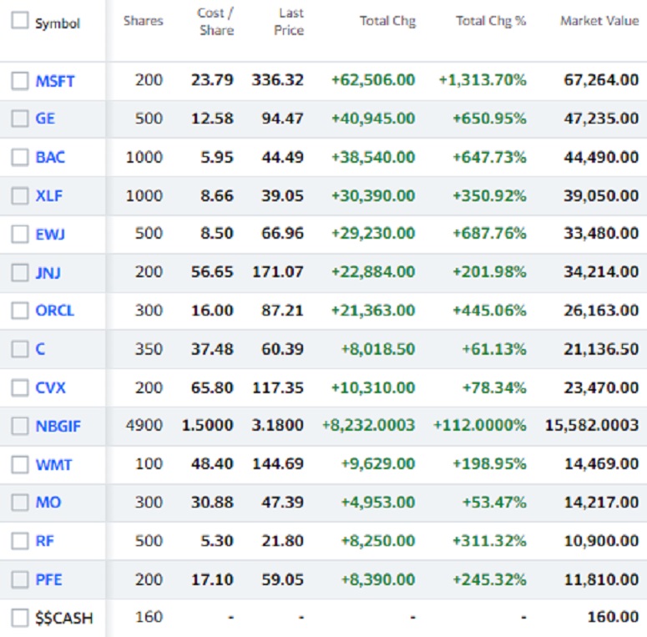647x637 pixels.
Task: Sort by Market Value column header
Action: pyautogui.click(x=599, y=21)
